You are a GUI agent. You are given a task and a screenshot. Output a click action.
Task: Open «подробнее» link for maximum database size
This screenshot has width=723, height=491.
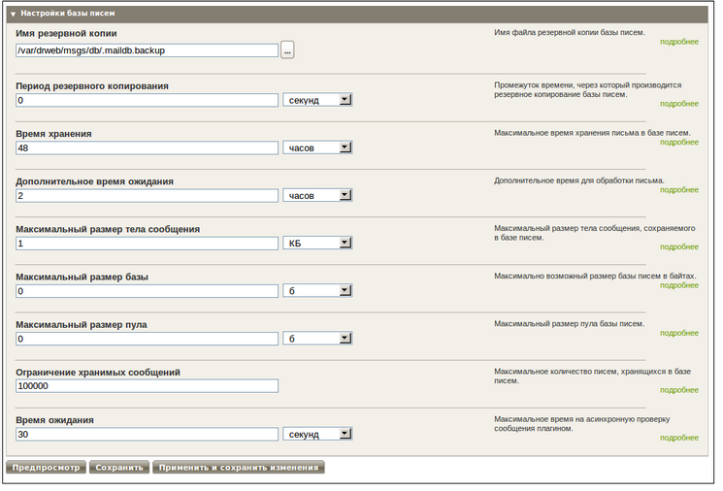pyautogui.click(x=679, y=285)
